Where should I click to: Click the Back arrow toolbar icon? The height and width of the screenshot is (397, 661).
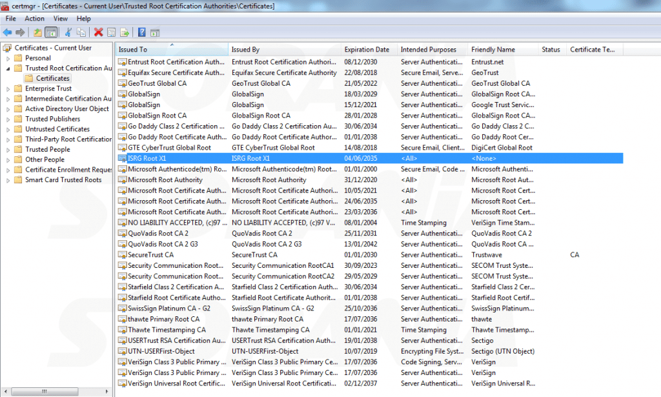pos(8,32)
